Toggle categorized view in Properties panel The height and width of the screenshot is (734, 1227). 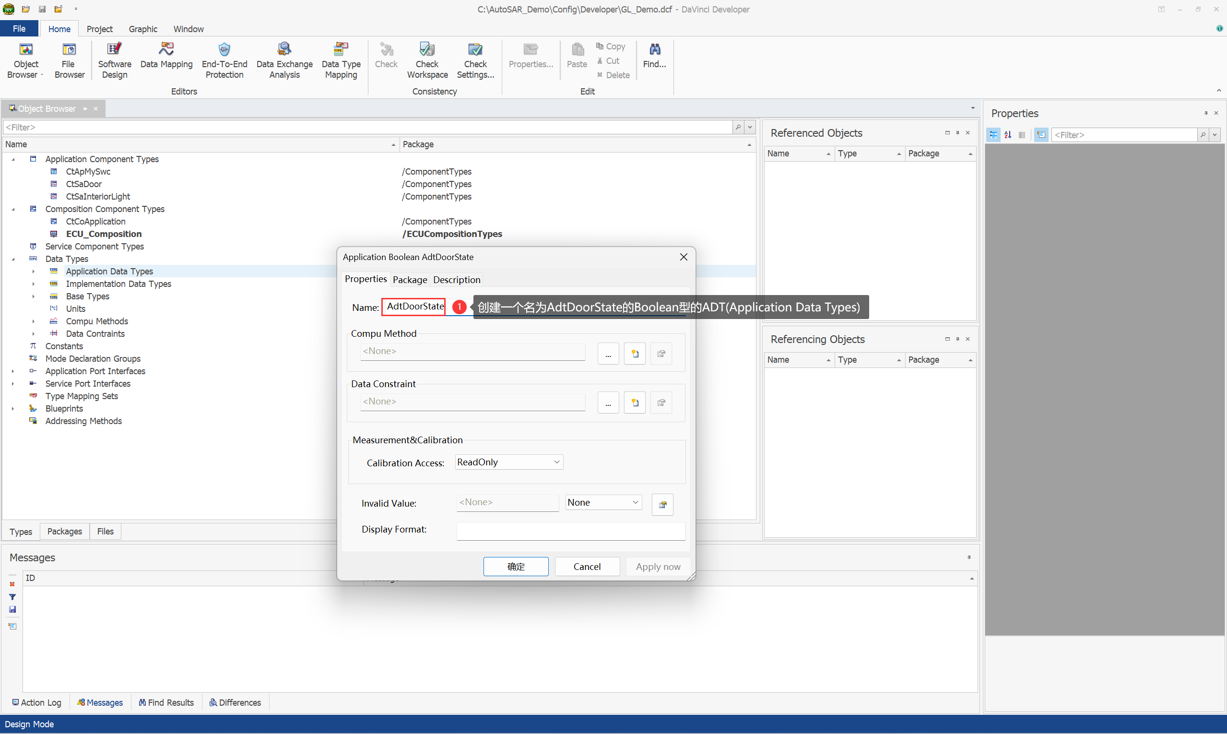point(993,134)
